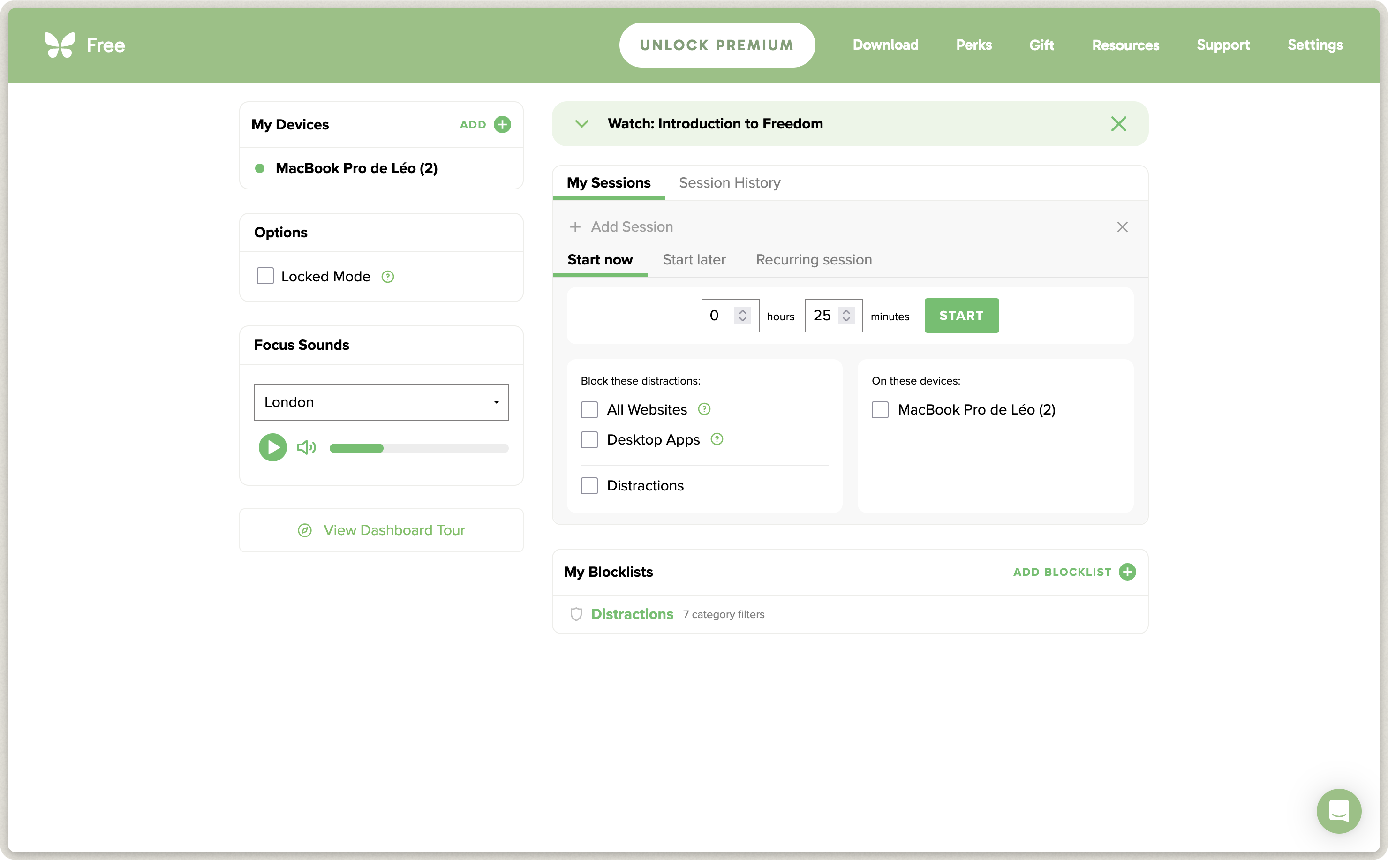Select MacBook Pro de Léo (2) in My Devices
The height and width of the screenshot is (860, 1388).
[356, 168]
